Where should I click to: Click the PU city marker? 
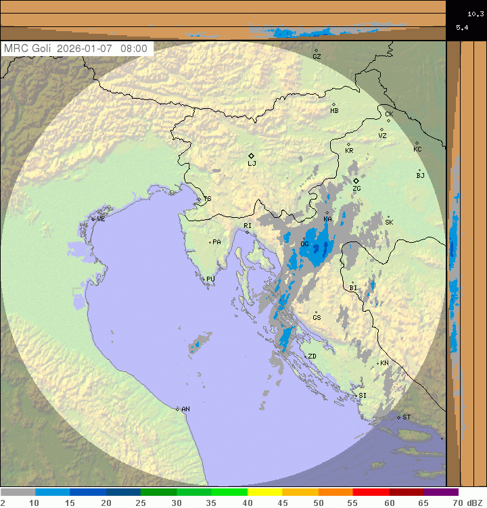point(204,279)
